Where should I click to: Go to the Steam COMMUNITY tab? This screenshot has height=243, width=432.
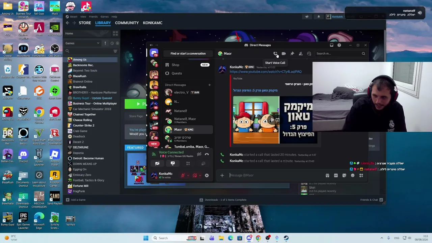127,23
